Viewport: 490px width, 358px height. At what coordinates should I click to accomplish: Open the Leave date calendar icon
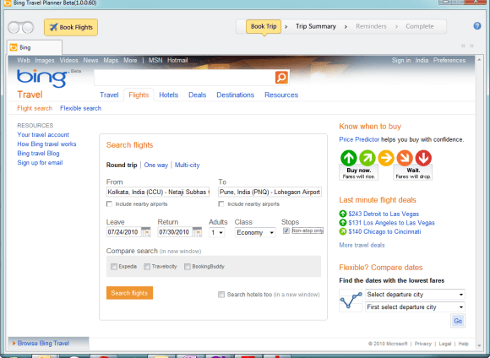[x=145, y=232]
